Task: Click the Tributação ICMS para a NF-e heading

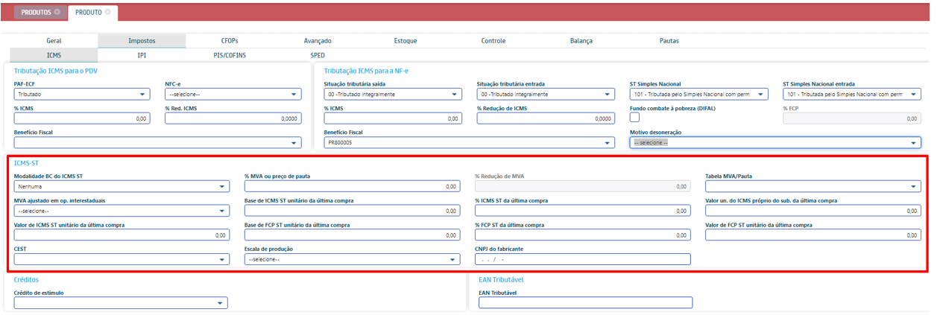Action: click(366, 71)
